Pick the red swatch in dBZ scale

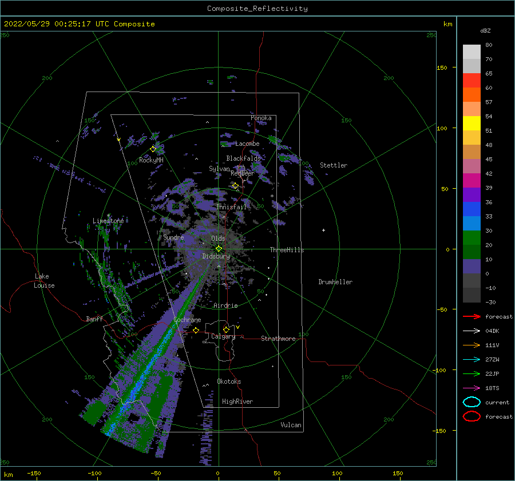point(472,81)
